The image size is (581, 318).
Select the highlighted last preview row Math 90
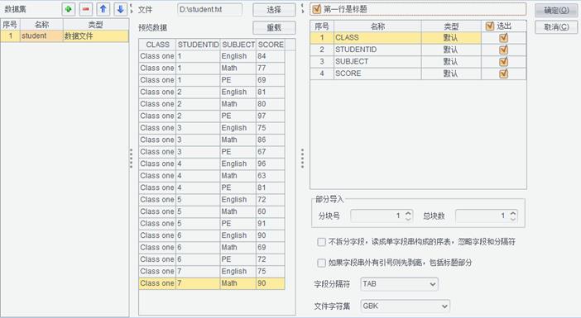pyautogui.click(x=212, y=283)
